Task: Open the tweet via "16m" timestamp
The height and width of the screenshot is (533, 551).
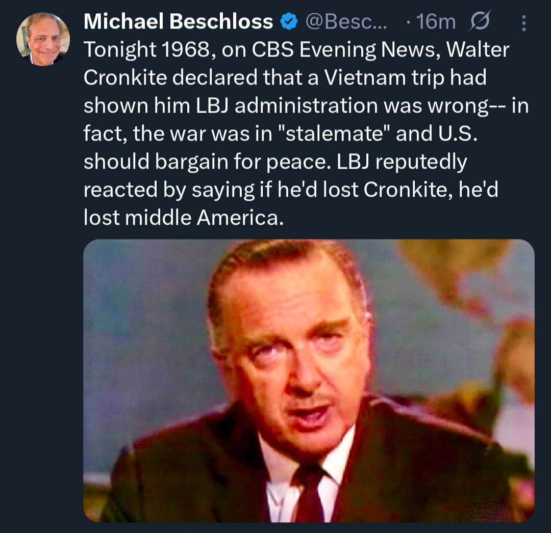Action: point(436,22)
